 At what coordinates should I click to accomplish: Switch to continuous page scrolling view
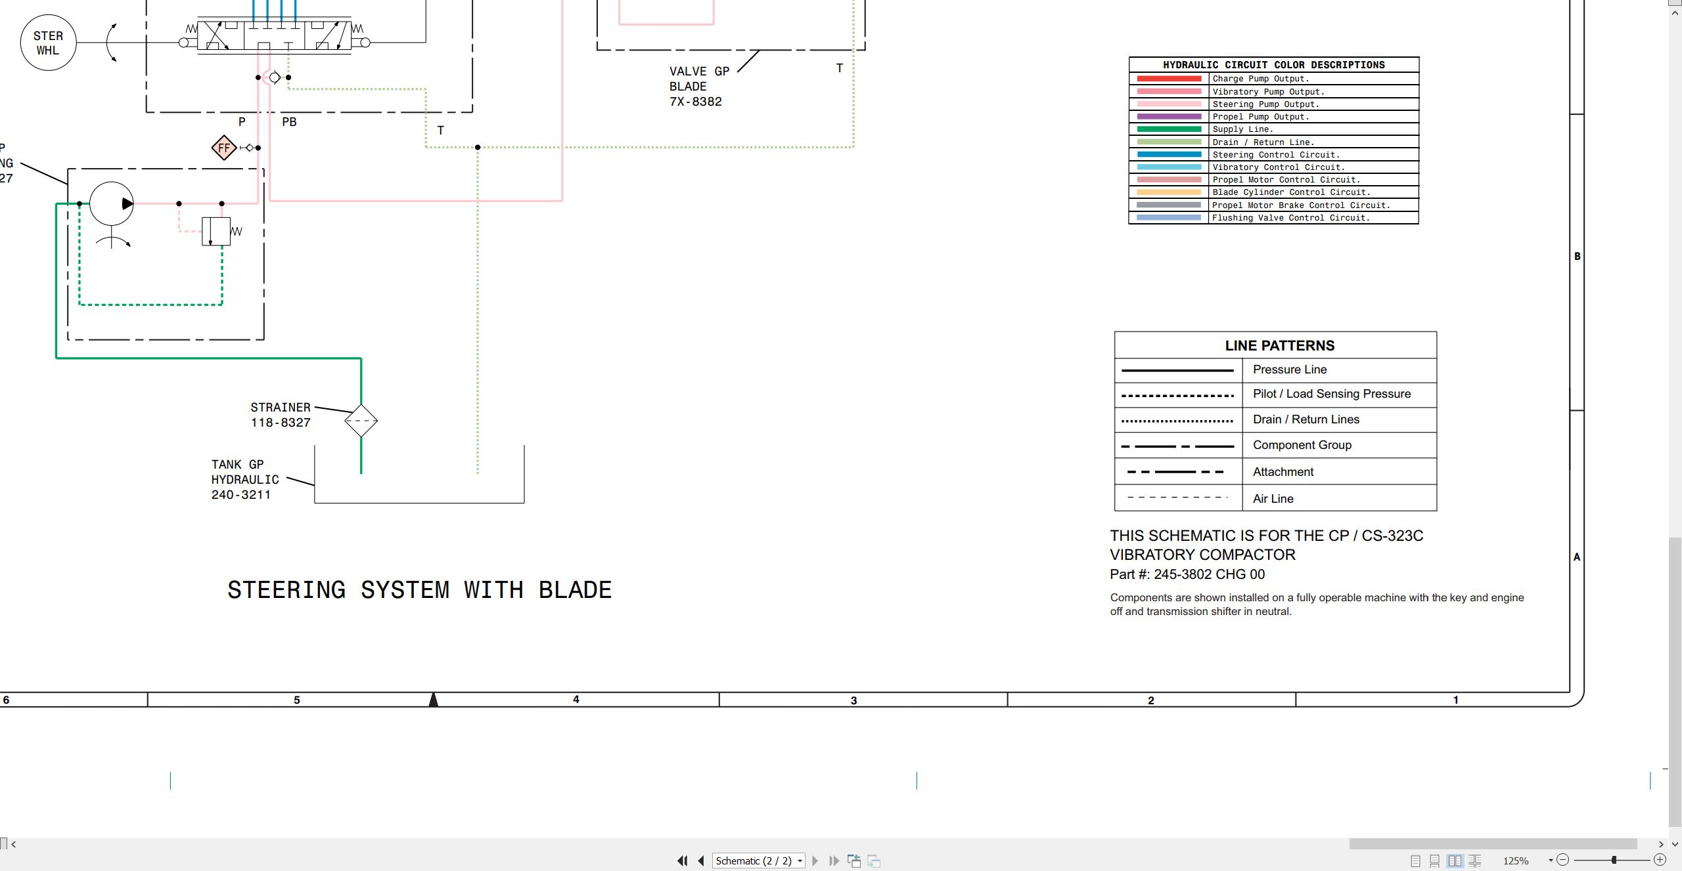tap(1435, 860)
